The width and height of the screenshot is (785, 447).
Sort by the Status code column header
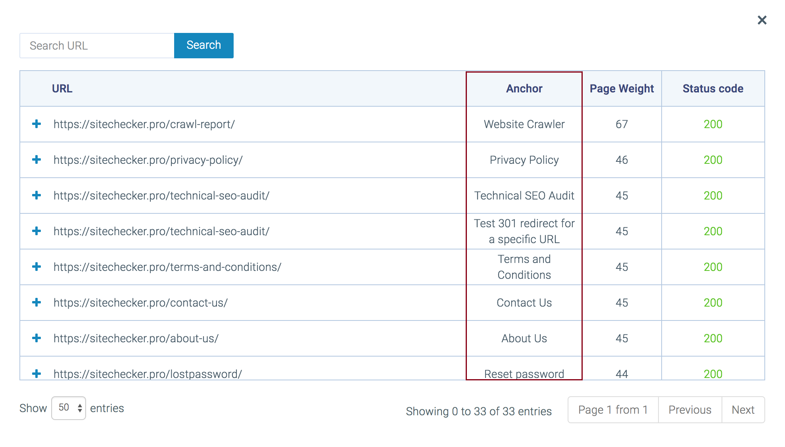coord(713,88)
